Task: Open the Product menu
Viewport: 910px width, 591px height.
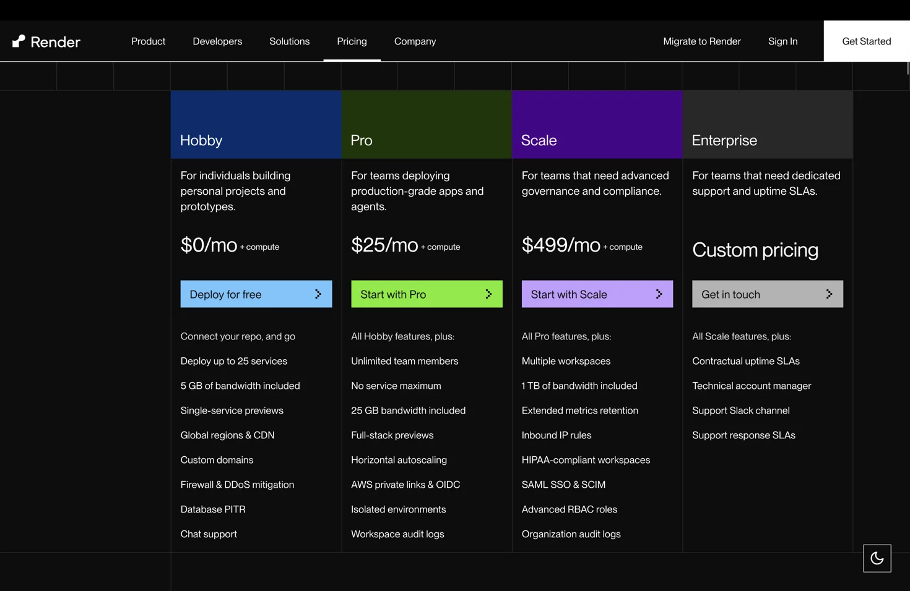Action: pos(149,41)
